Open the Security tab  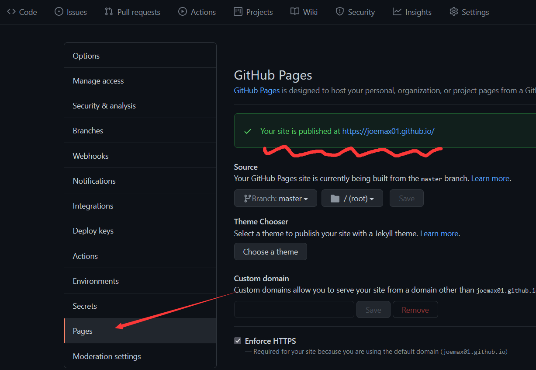[x=355, y=12]
